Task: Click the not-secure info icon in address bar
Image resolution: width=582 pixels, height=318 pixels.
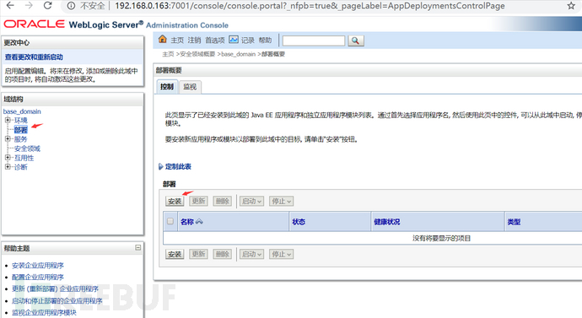Action: 71,6
